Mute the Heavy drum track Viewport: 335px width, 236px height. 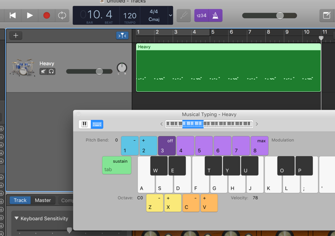(43, 72)
